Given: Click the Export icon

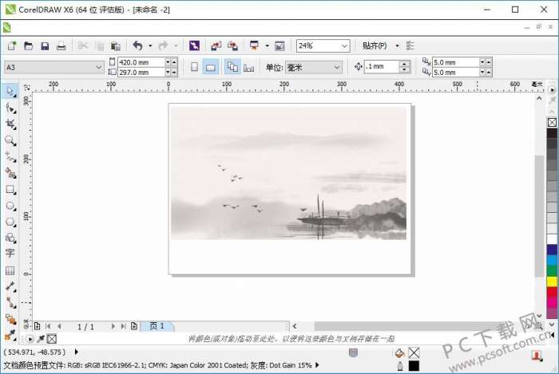Looking at the screenshot, I should [x=233, y=46].
